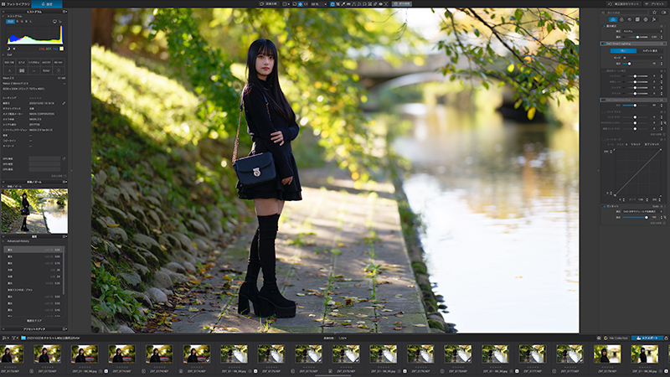Enable the contrast section checkbox
The image size is (670, 377).
[603, 112]
